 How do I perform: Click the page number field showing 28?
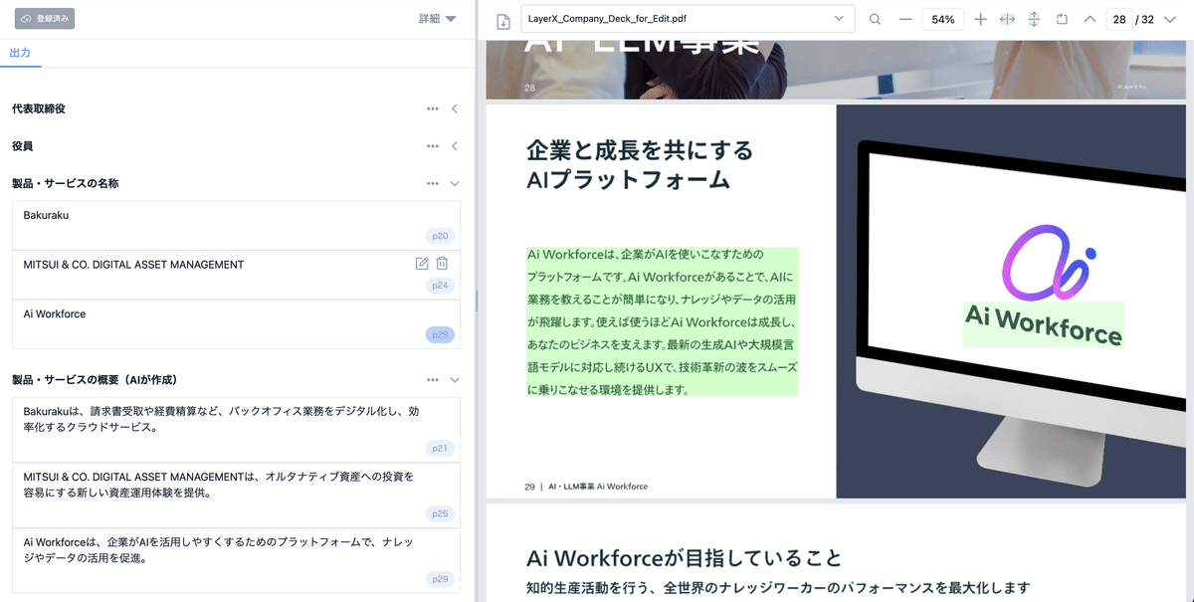point(1120,19)
